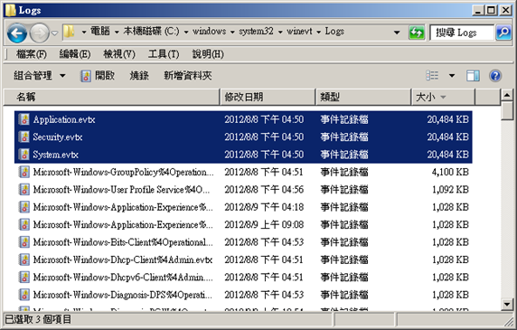
Task: Open the 編輯(E) menu
Action: click(75, 54)
